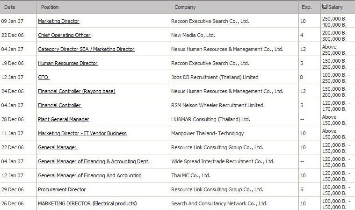The height and width of the screenshot is (210, 355).
Task: Select the Human Resources Director posting
Action: tap(68, 63)
